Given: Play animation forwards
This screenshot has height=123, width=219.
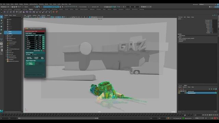Looking at the screenshot, I should 211,115.
